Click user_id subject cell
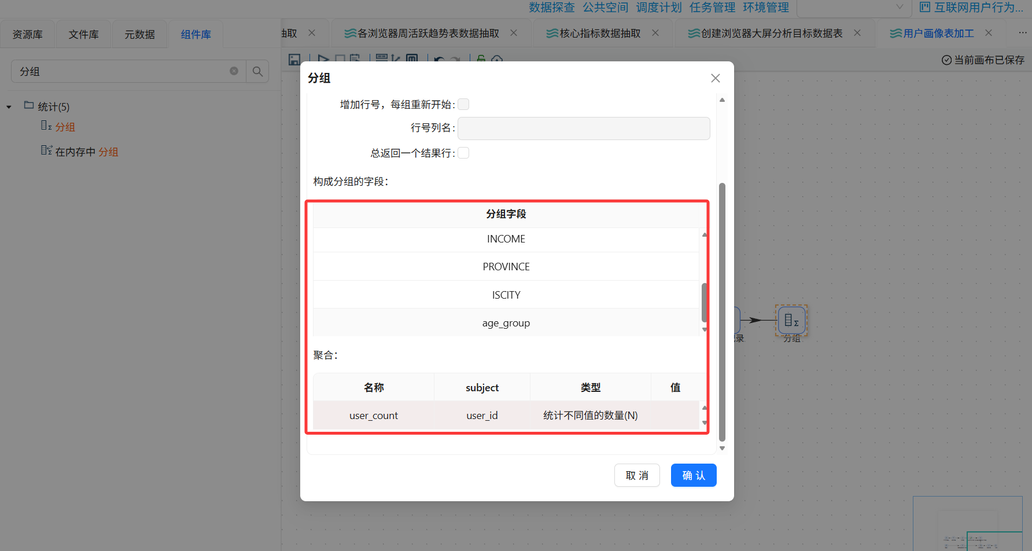This screenshot has width=1032, height=551. [482, 416]
